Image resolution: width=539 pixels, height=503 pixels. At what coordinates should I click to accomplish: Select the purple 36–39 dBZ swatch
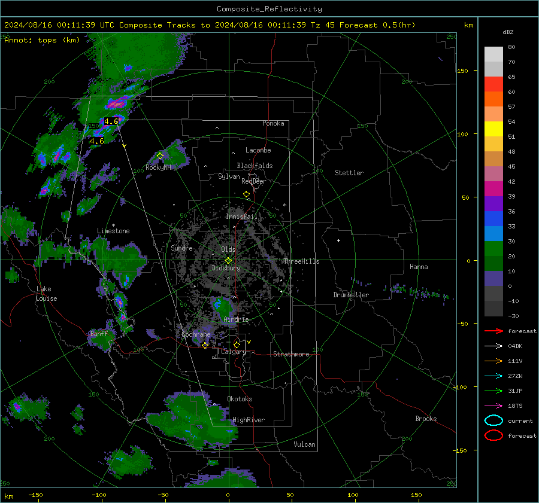[x=493, y=203]
